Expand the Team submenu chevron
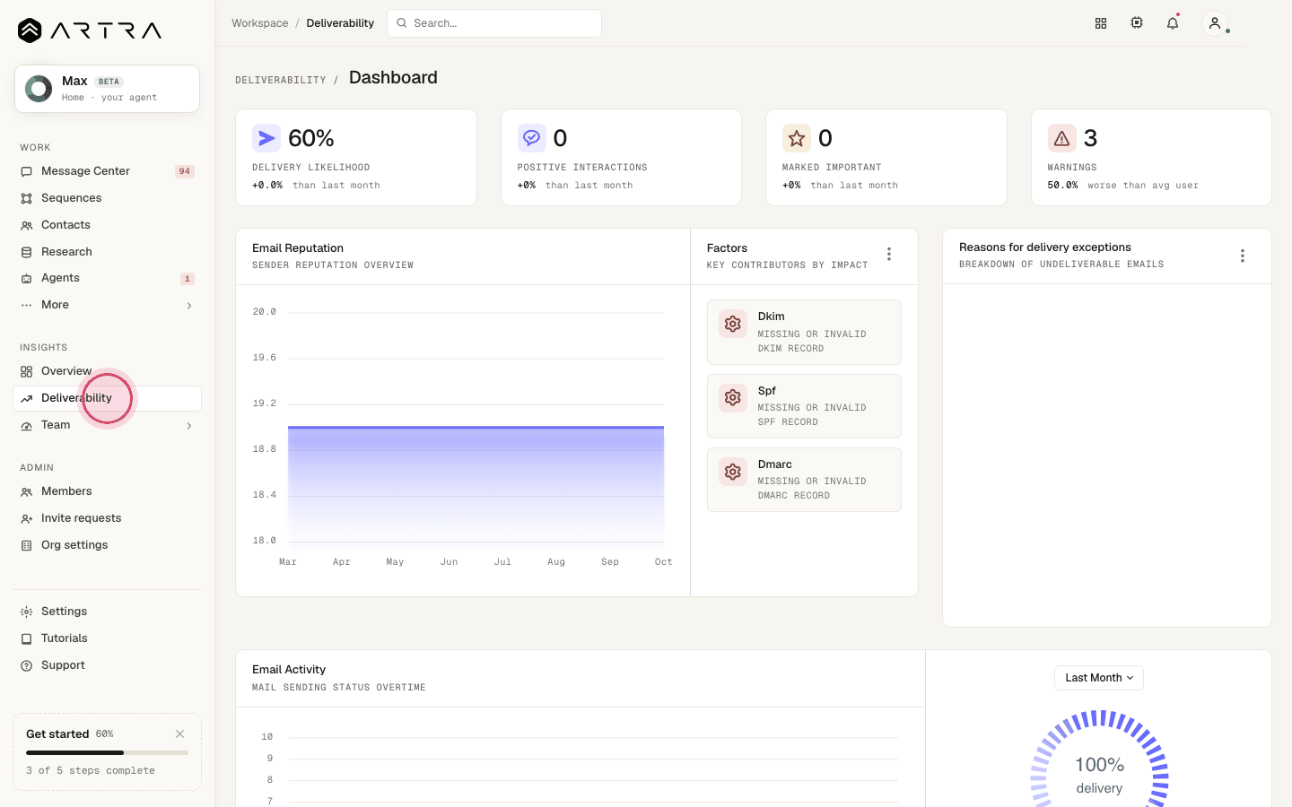Screen dimensions: 1292x807 [x=189, y=426]
